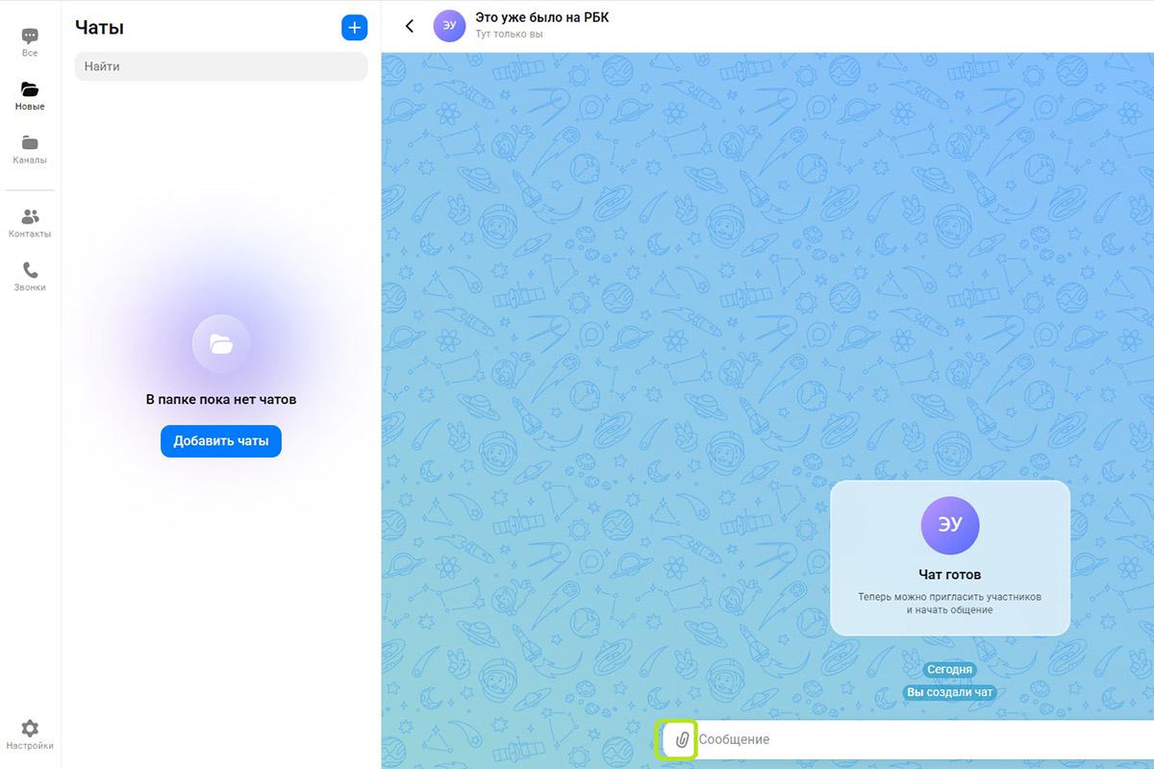Click the blue plus new chat button
Viewport: 1154px width, 769px height.
[355, 28]
